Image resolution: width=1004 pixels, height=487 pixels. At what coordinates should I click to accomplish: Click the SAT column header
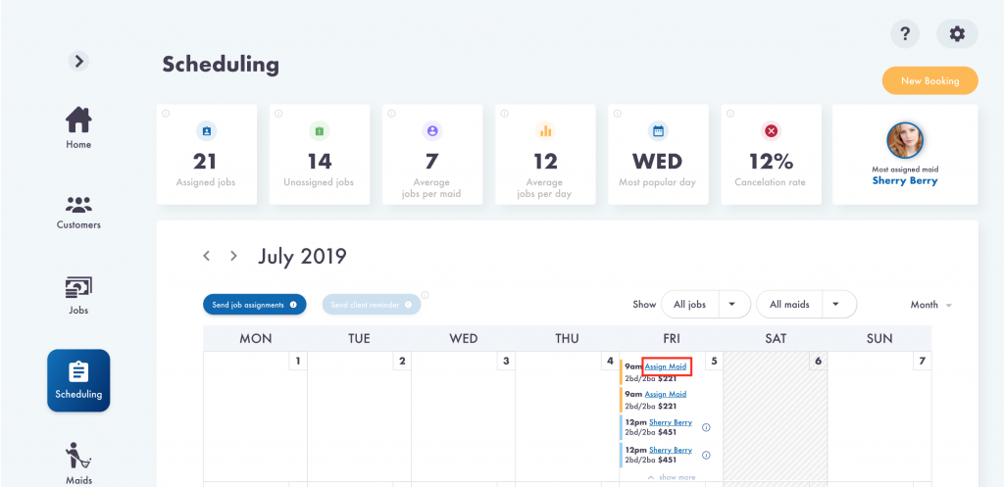[776, 338]
